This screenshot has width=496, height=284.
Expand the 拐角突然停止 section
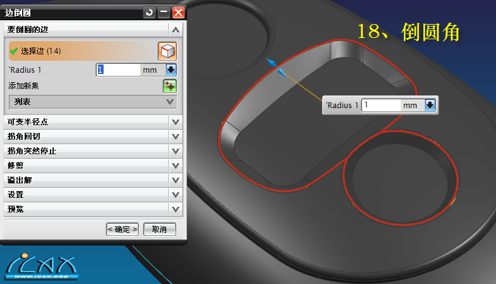click(x=176, y=151)
